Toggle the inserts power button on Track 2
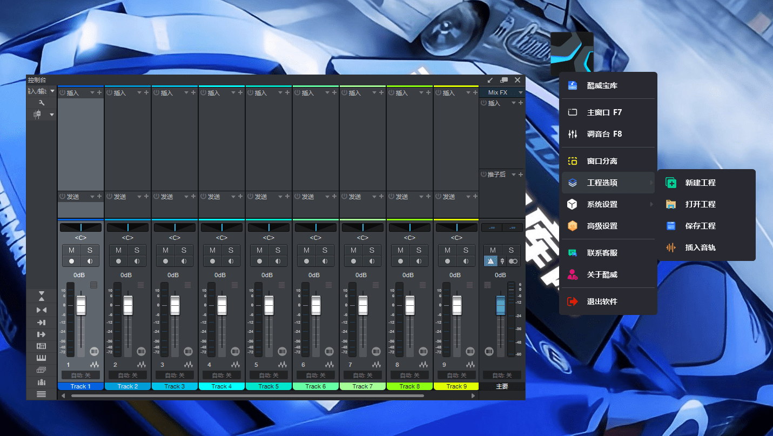 click(x=109, y=93)
